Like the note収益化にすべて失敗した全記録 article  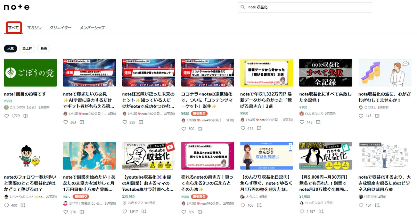pyautogui.click(x=302, y=122)
